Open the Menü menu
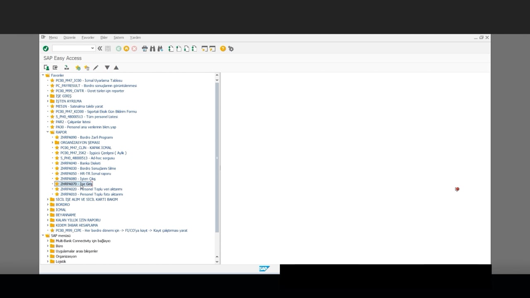 (x=53, y=37)
